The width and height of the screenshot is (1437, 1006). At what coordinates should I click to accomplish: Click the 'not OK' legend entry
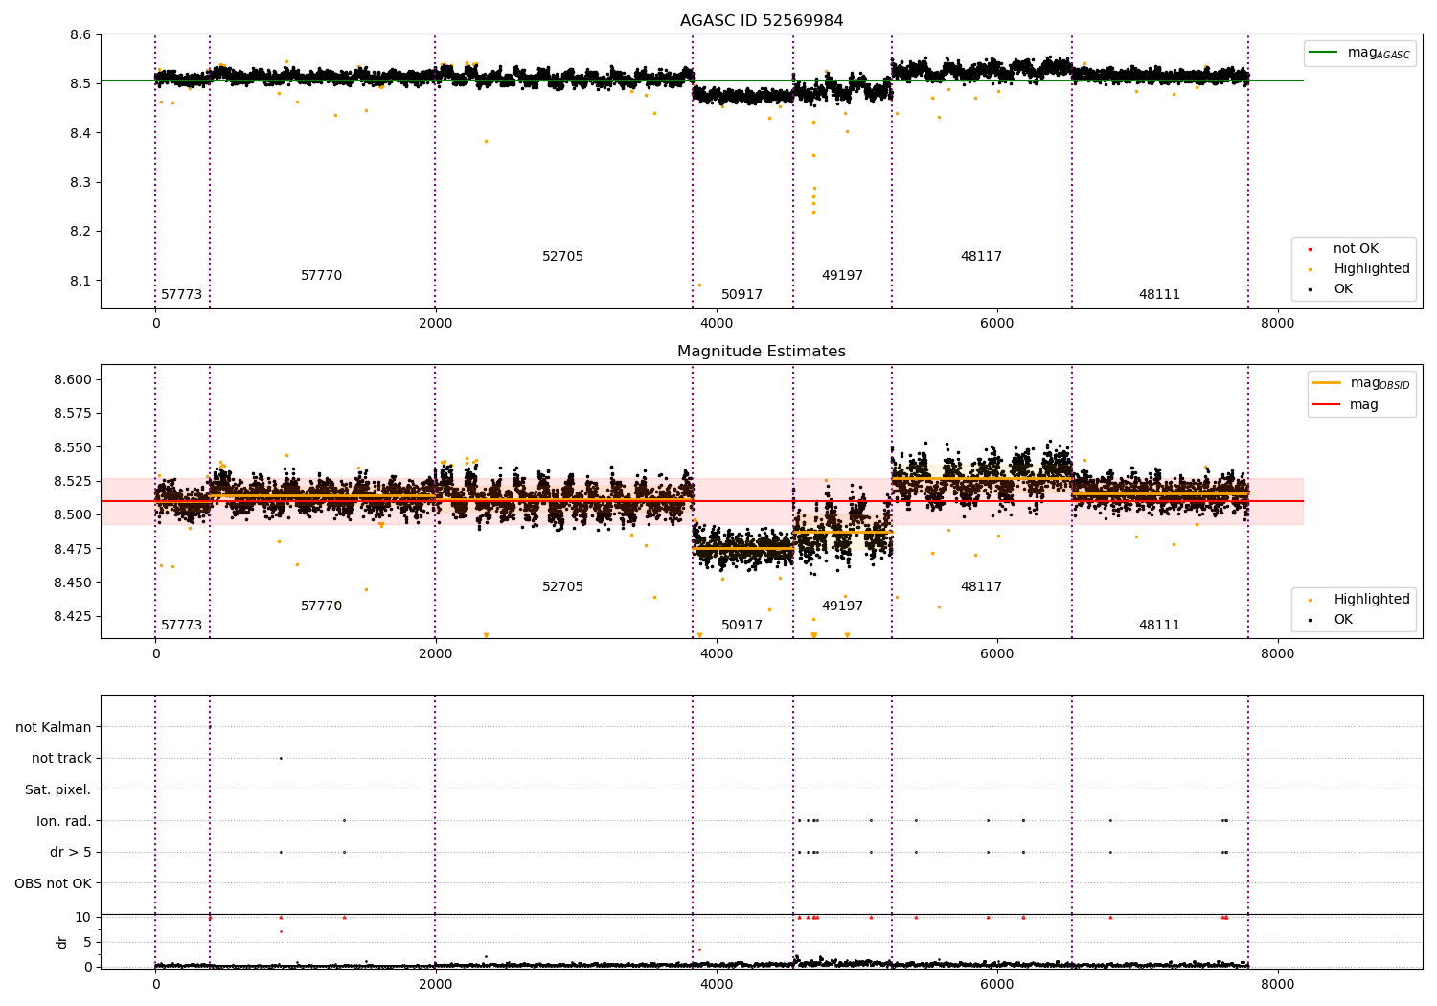point(1356,249)
